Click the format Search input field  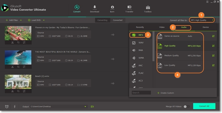pyautogui.click(x=141, y=93)
